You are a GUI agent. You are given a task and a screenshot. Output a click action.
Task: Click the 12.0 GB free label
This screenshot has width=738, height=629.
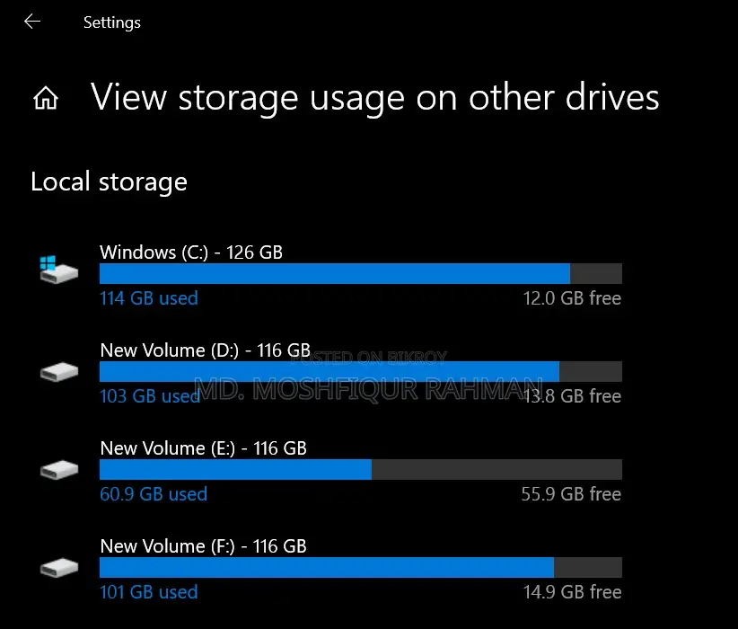point(572,298)
